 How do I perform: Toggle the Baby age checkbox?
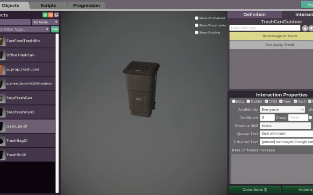tap(234, 101)
